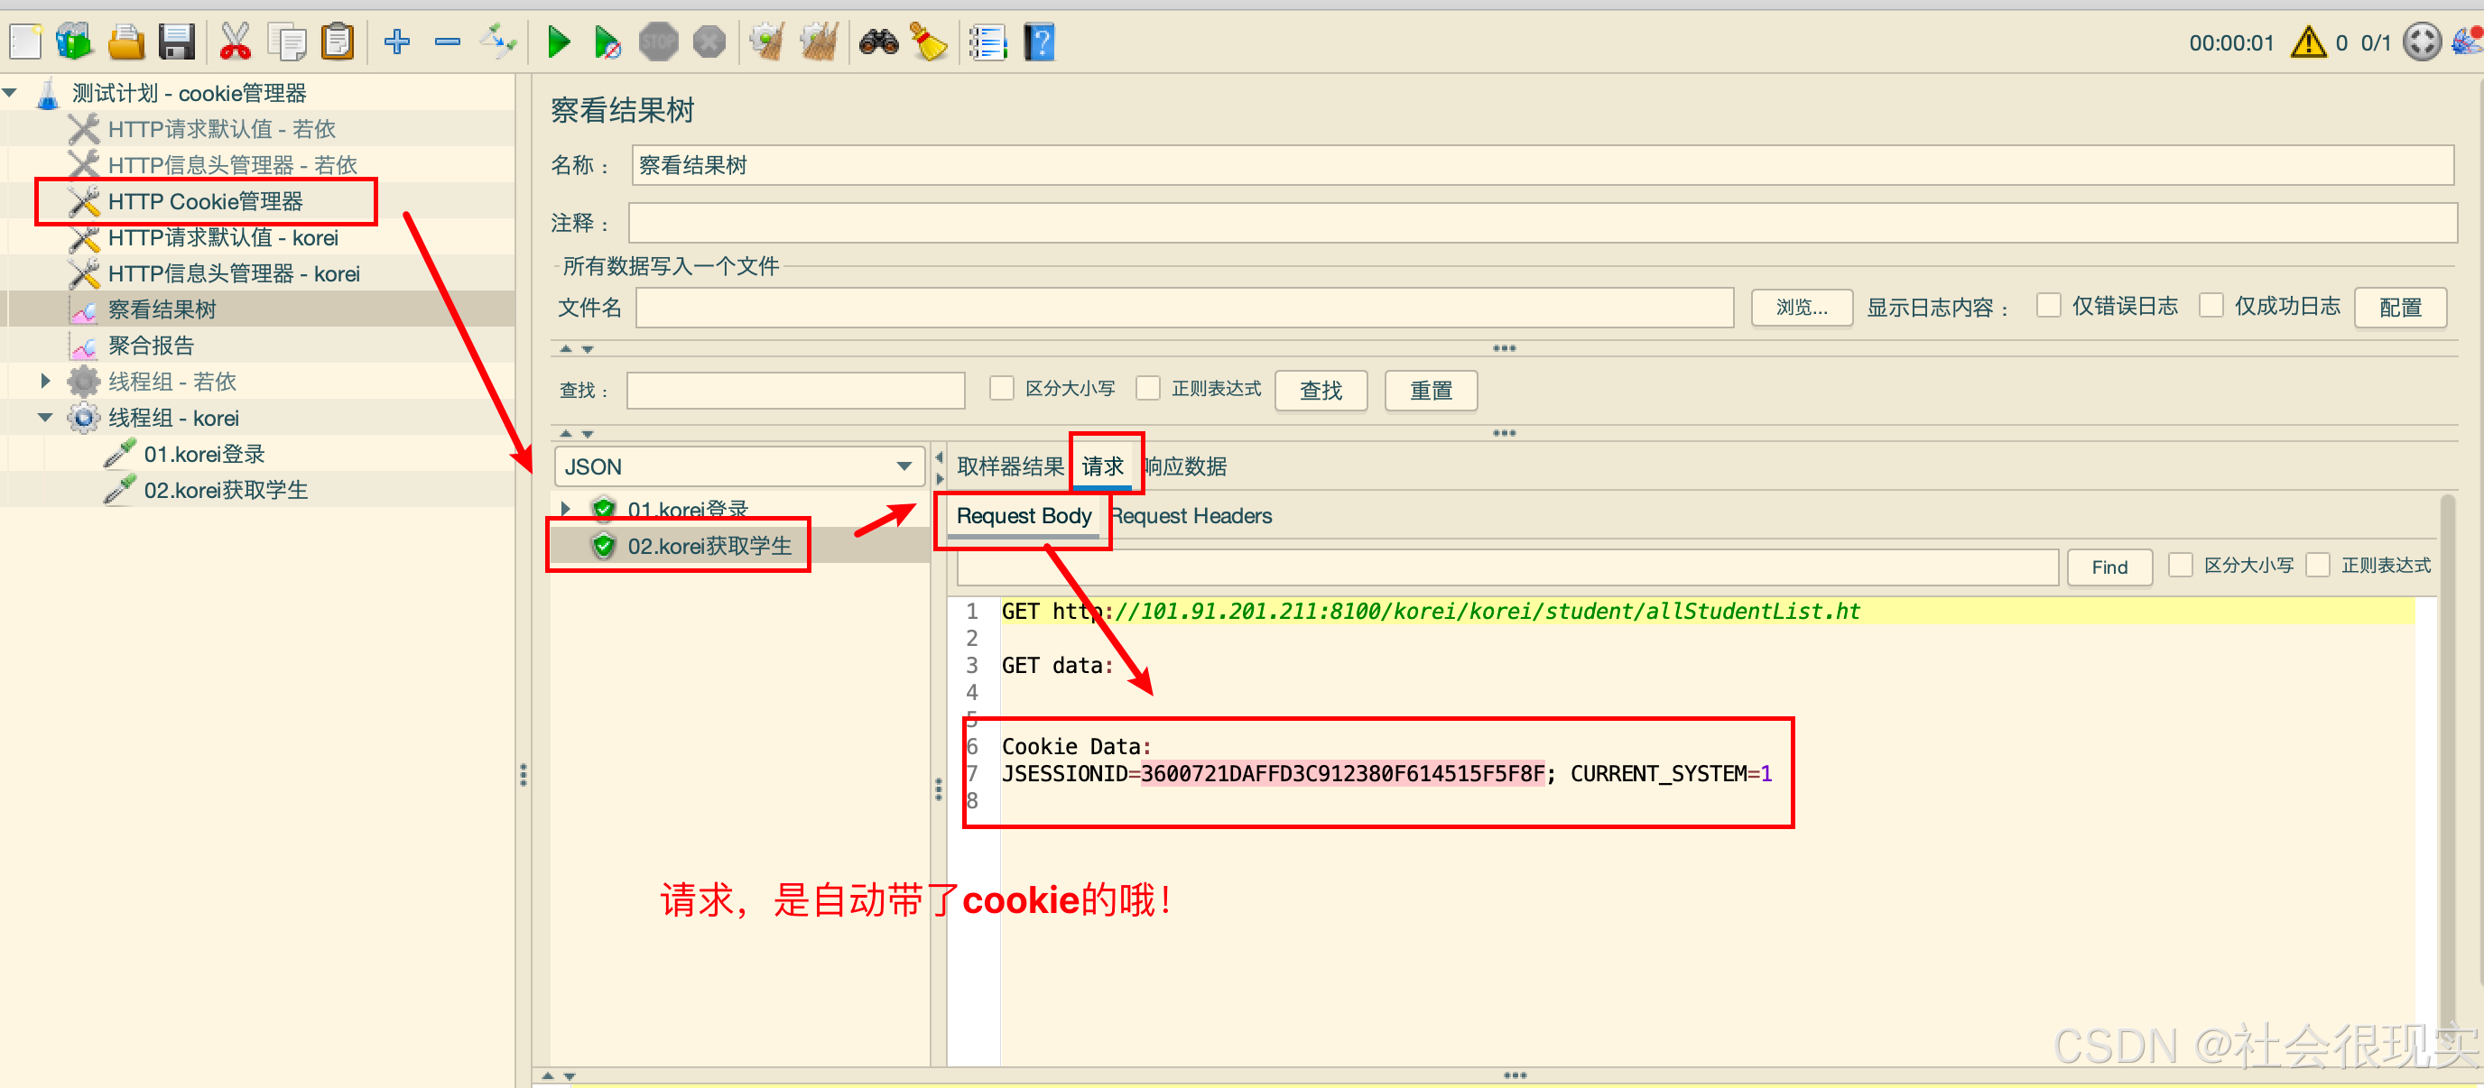This screenshot has height=1088, width=2484.
Task: Click the 配置 button
Action: 2400,308
